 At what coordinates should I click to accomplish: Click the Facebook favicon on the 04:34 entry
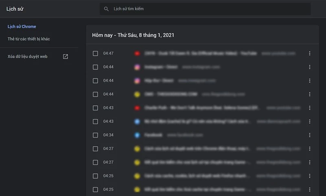[137, 135]
